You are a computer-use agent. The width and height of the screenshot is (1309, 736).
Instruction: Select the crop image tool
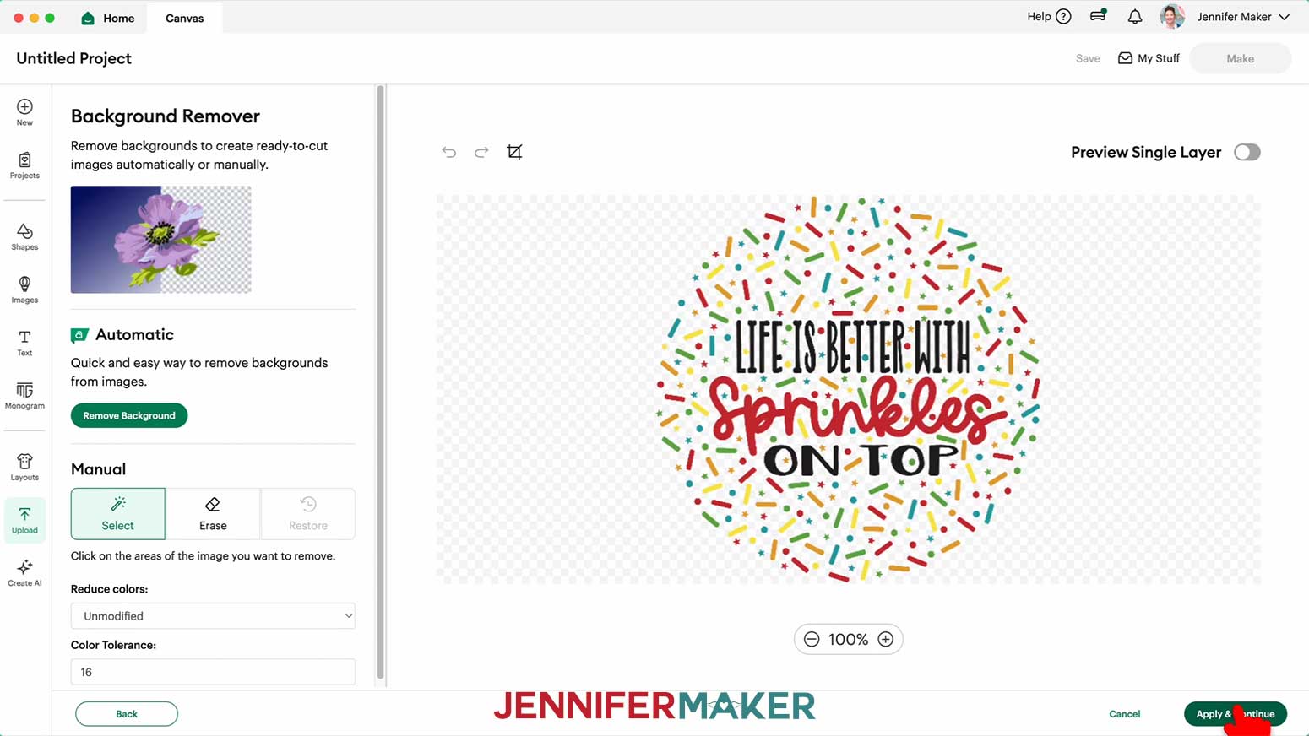[514, 152]
